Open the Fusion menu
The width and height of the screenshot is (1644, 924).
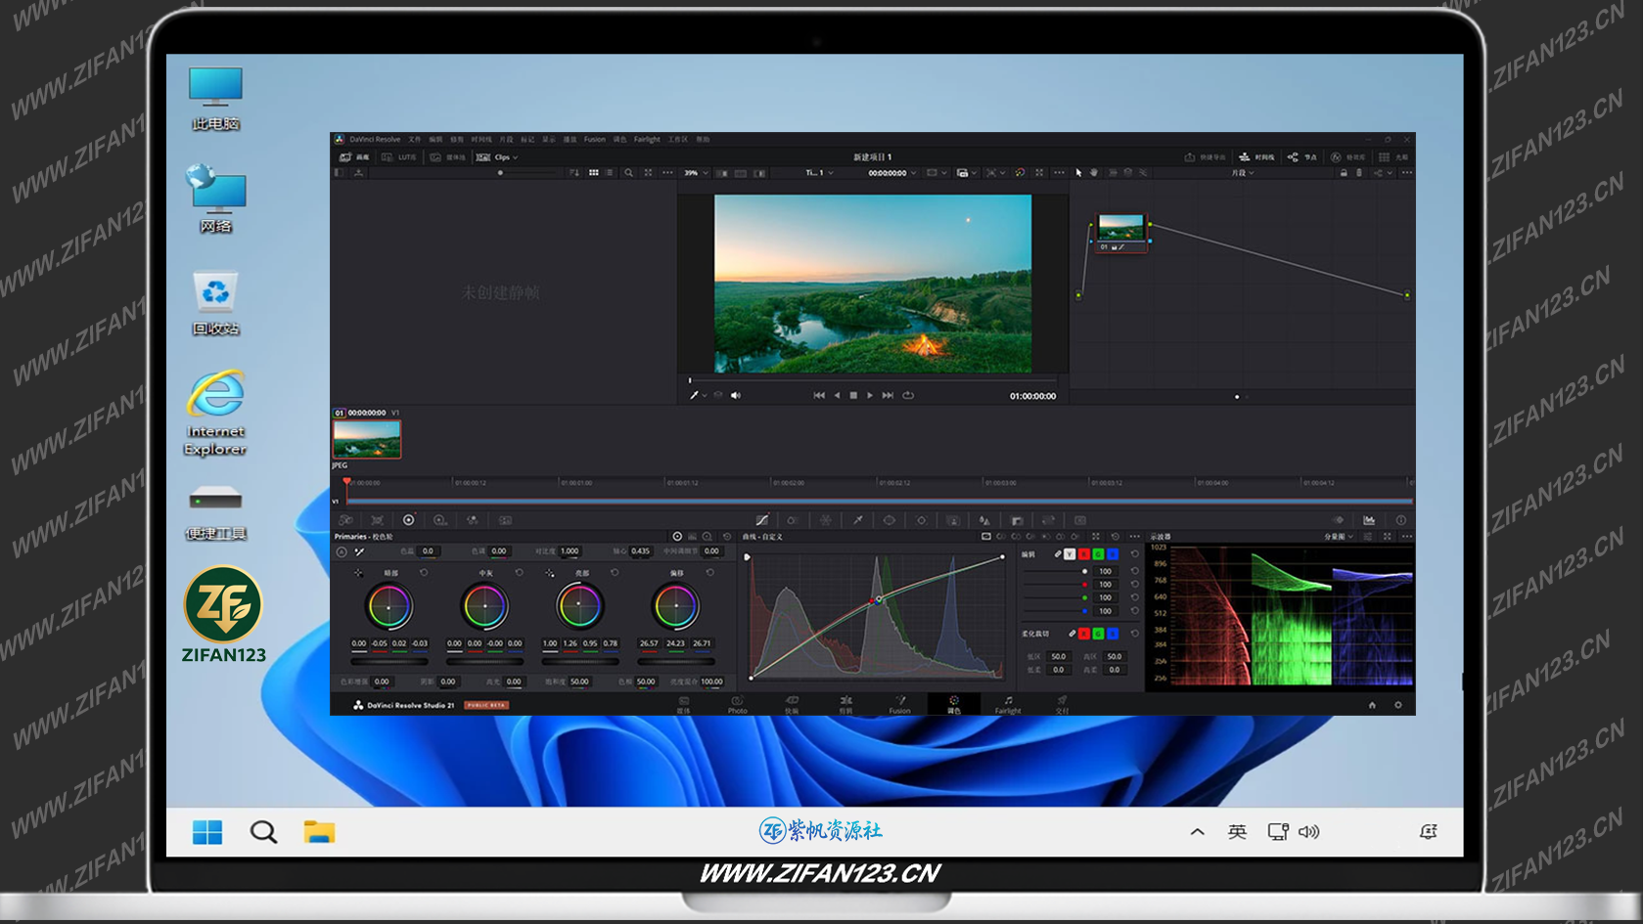point(595,139)
